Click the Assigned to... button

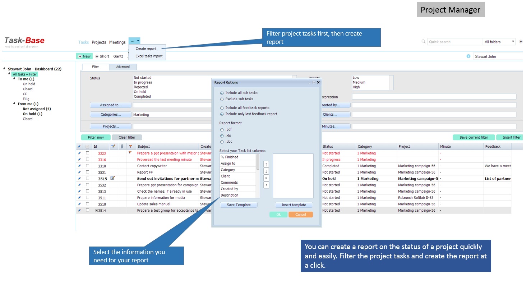click(111, 105)
